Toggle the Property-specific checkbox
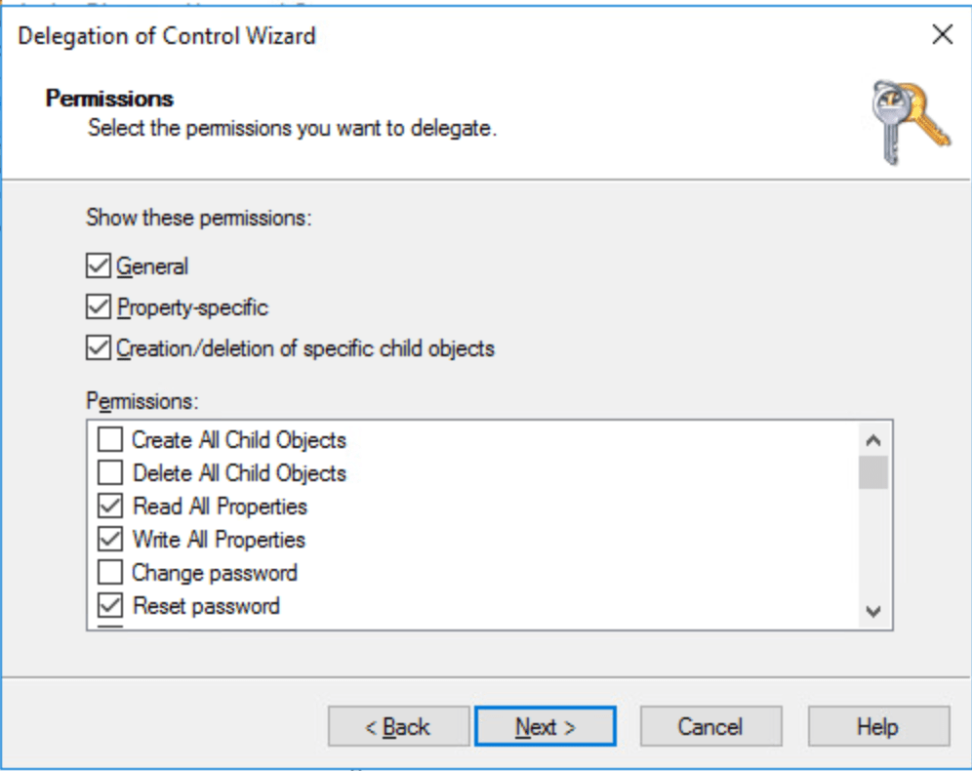This screenshot has width=972, height=771. (x=99, y=307)
